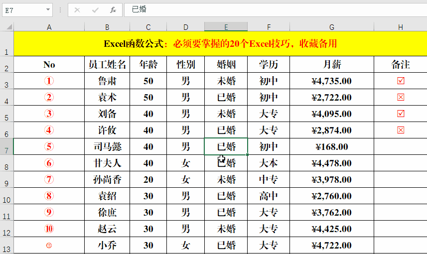Click the circled number ⑤ cell
The image size is (427, 254).
49,146
